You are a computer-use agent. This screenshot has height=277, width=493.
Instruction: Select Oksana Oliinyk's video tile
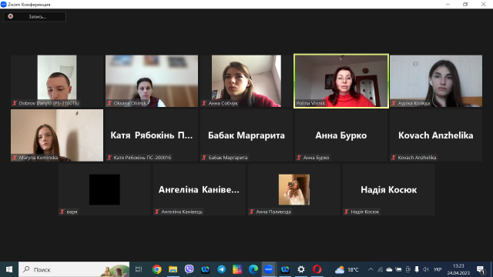pyautogui.click(x=152, y=81)
